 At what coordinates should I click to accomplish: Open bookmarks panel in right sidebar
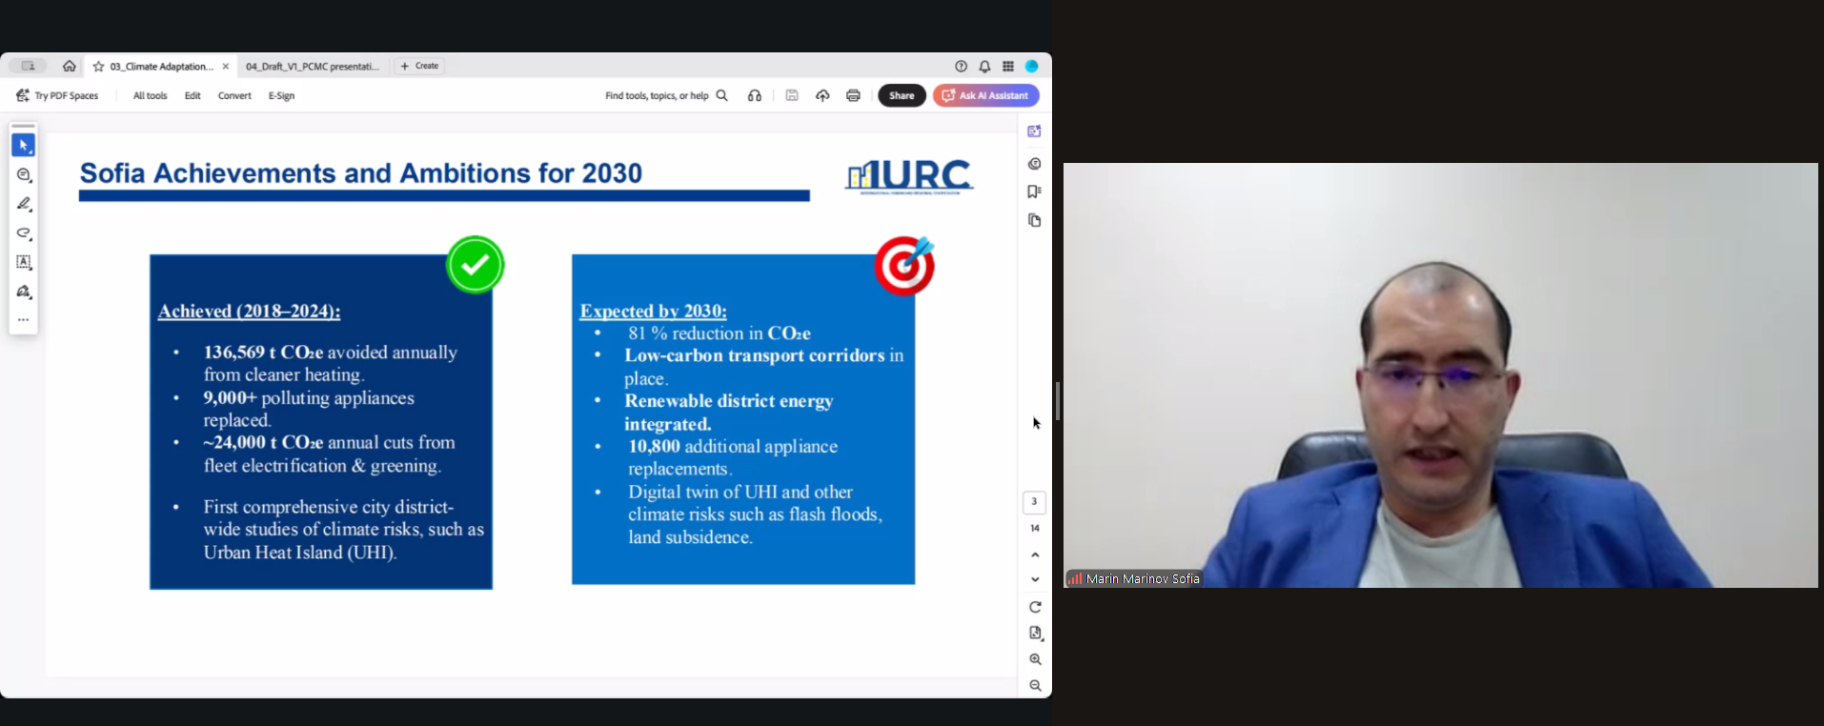pyautogui.click(x=1034, y=192)
